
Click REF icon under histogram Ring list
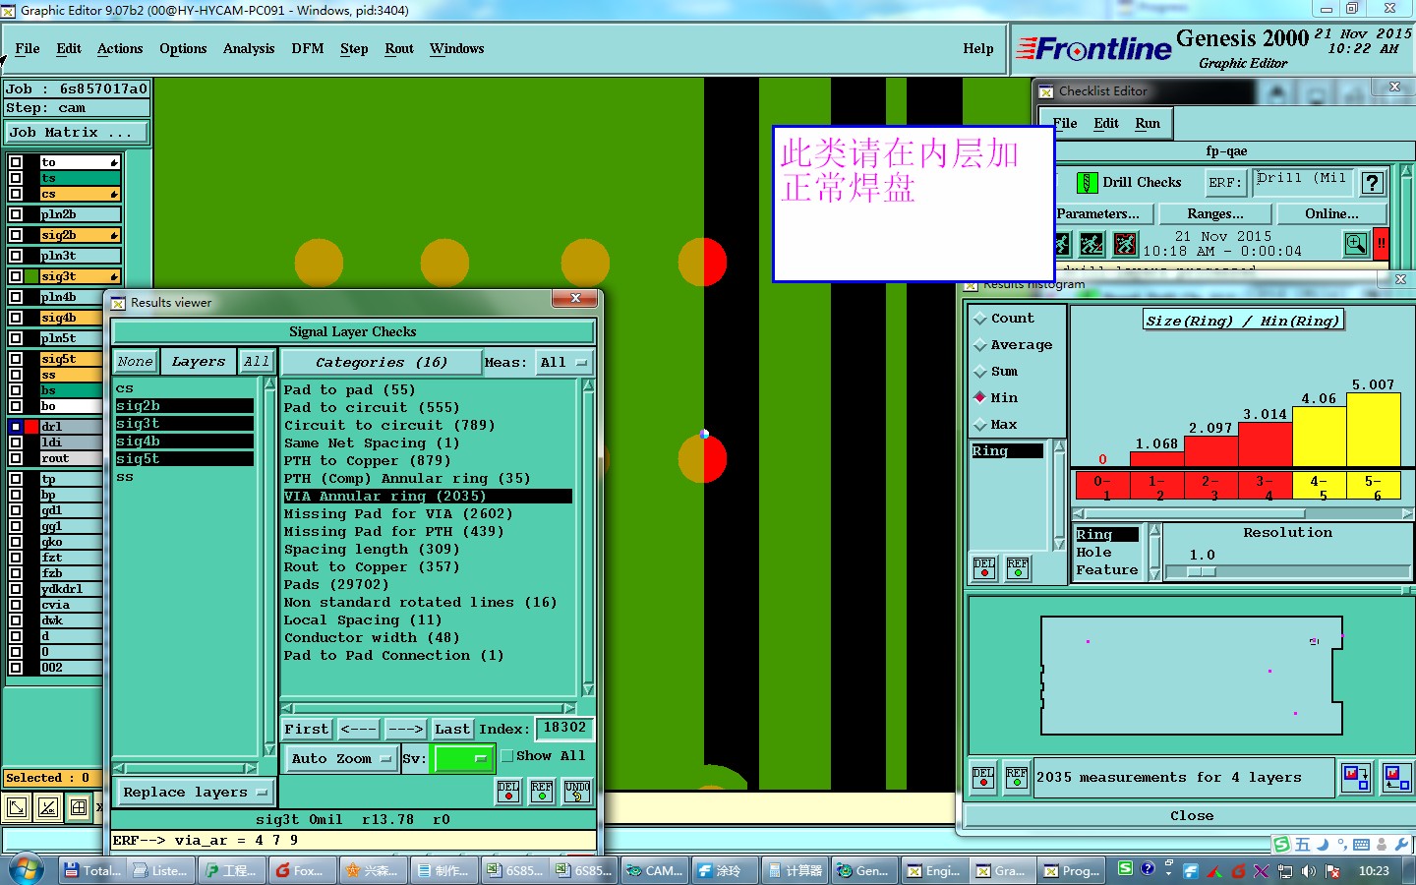click(1018, 568)
